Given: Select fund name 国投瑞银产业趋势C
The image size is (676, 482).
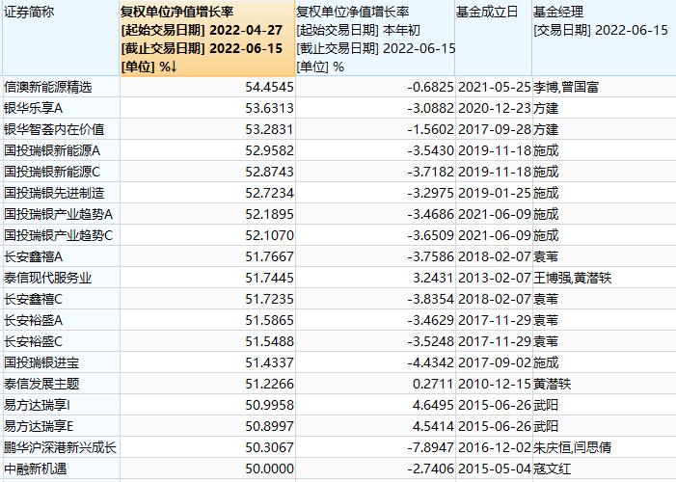Looking at the screenshot, I should (x=58, y=235).
